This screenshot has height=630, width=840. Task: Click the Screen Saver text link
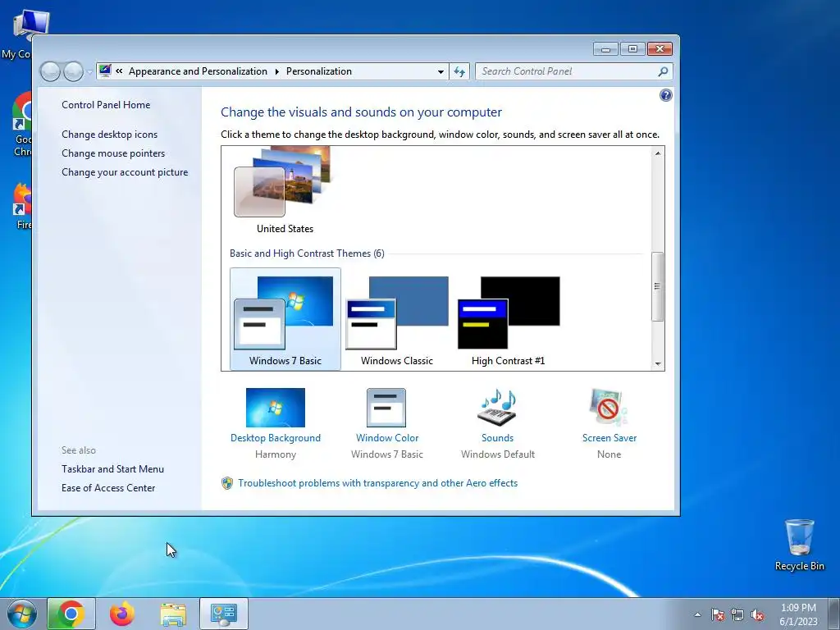pyautogui.click(x=609, y=438)
